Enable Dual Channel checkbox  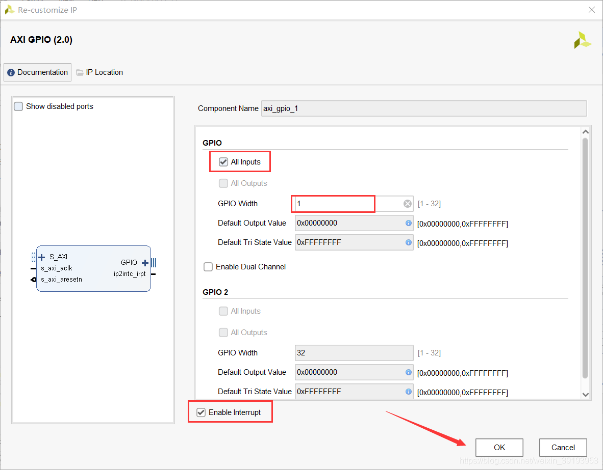(208, 267)
